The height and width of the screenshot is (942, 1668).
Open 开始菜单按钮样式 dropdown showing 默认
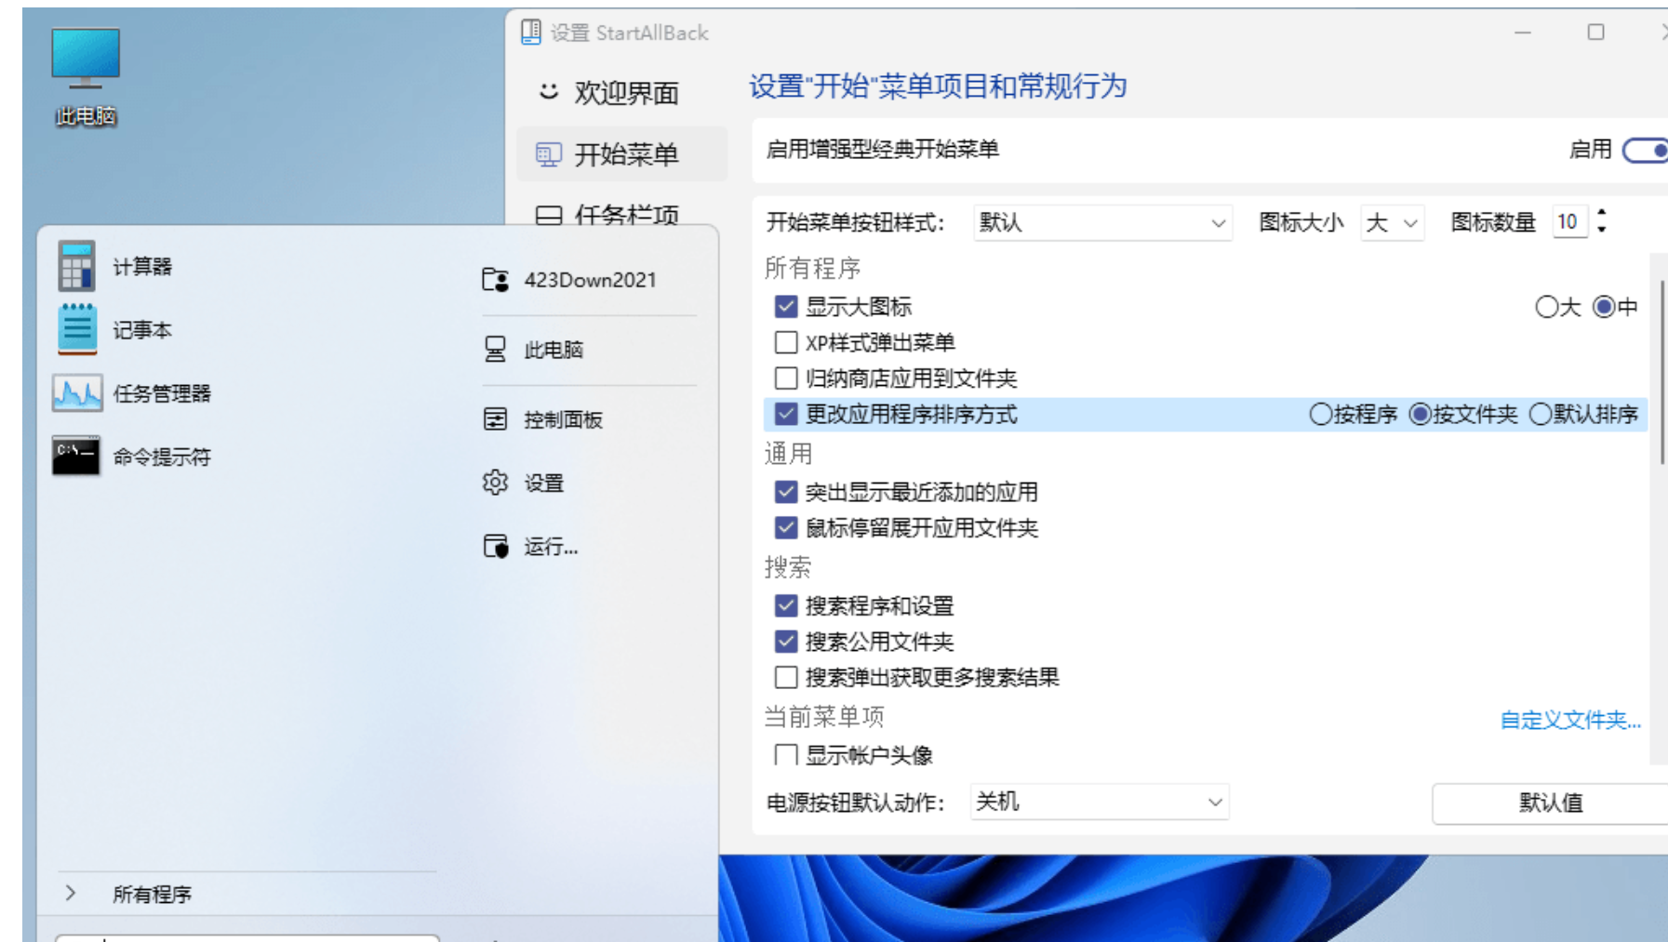tap(1102, 223)
